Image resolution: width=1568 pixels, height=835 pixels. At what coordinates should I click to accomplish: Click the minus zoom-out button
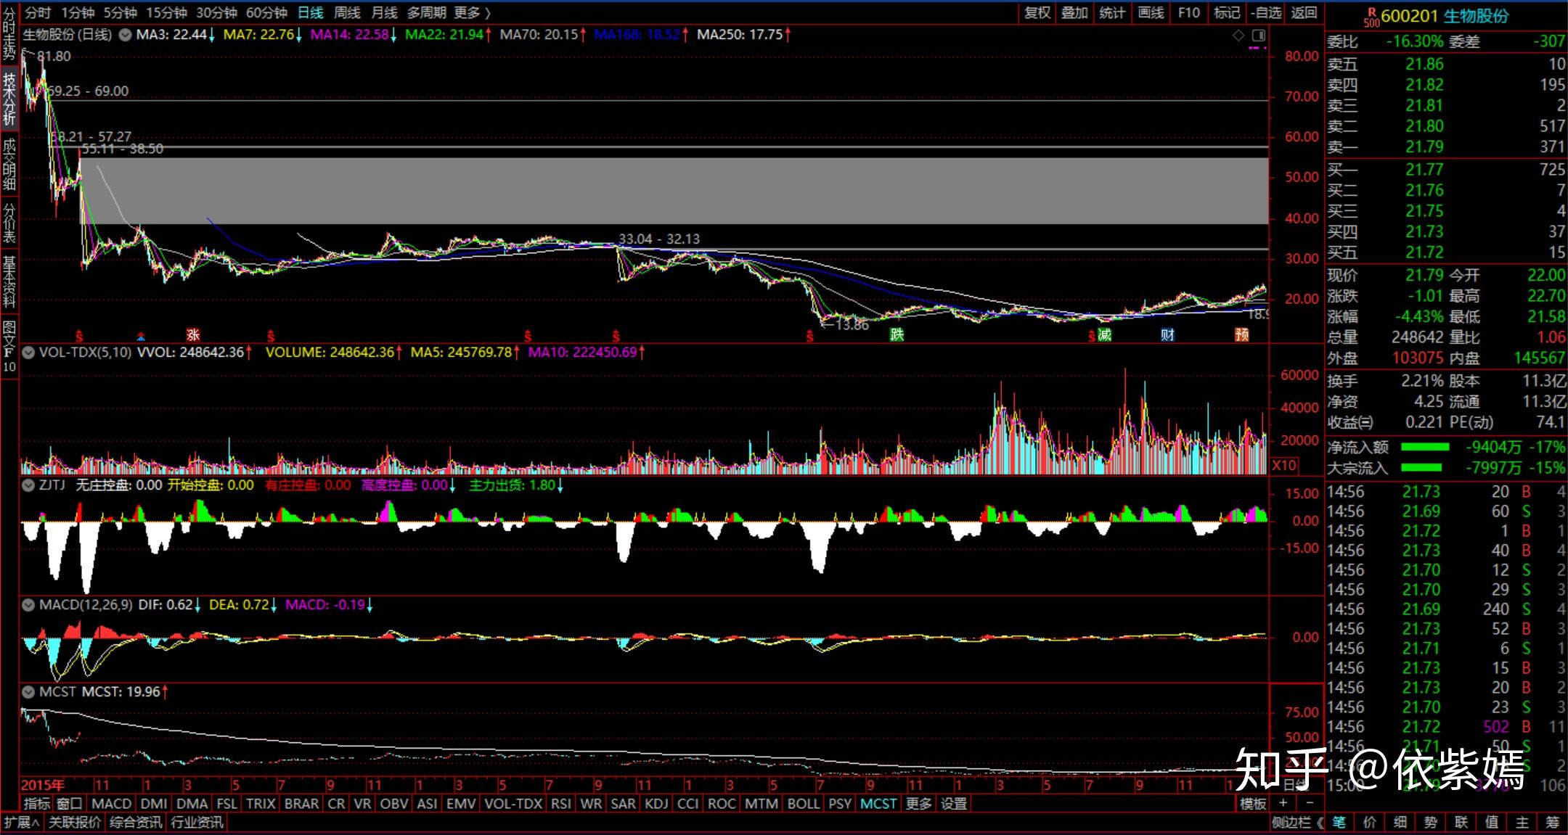coord(1310,803)
